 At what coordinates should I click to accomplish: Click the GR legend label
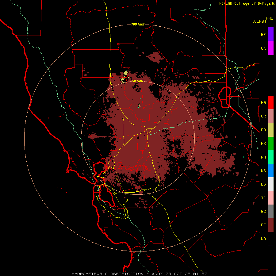click(x=263, y=116)
